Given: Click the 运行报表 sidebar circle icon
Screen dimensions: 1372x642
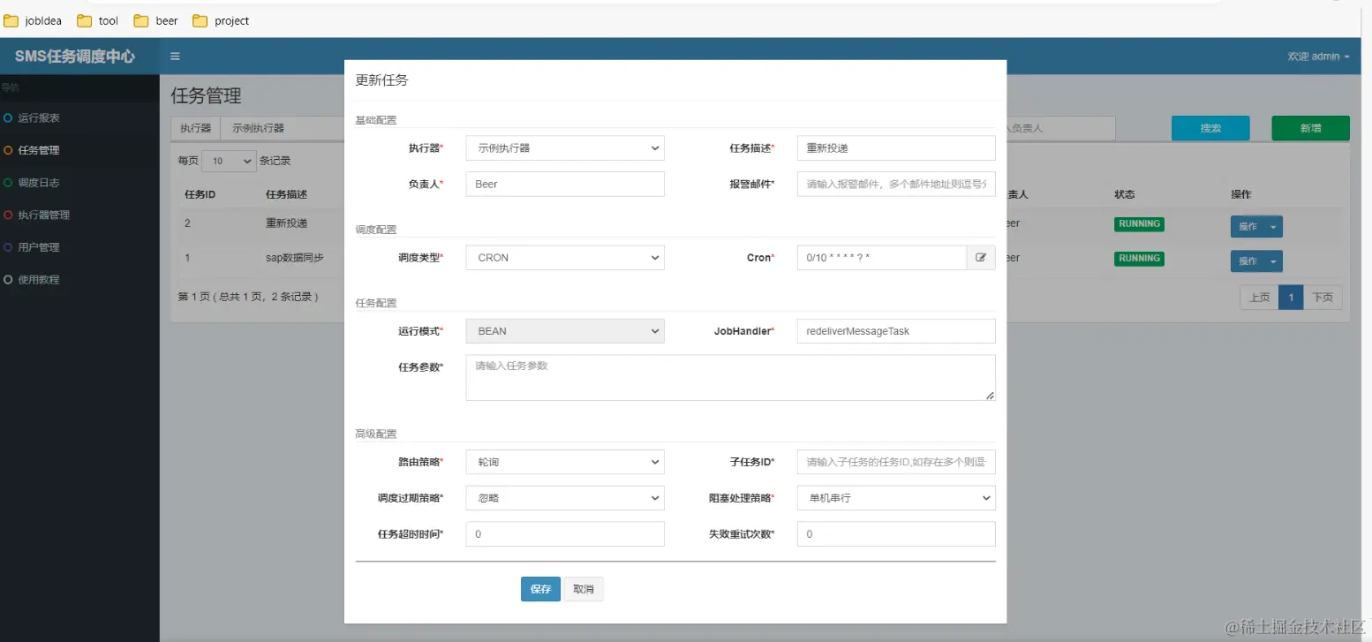Looking at the screenshot, I should [x=8, y=117].
